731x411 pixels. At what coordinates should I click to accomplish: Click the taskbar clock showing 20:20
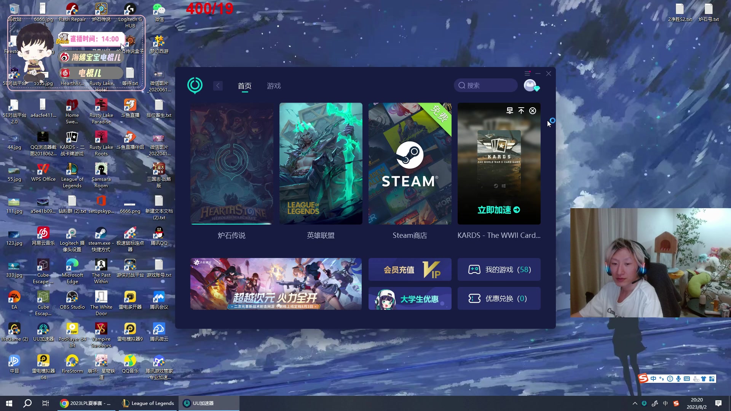point(697,403)
